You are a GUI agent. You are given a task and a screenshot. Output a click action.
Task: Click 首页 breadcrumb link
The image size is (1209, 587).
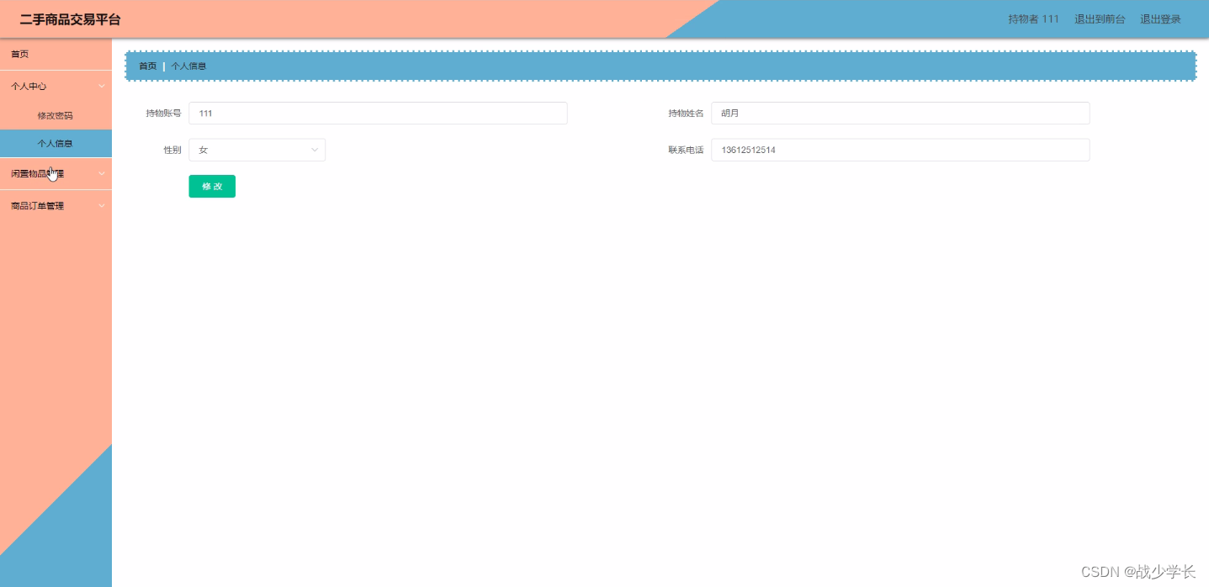click(x=147, y=66)
